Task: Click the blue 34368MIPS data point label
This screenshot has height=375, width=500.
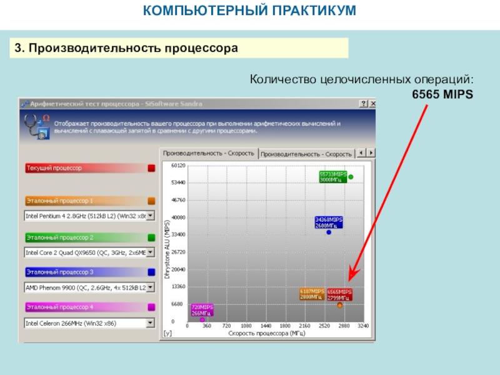Action: 329,222
